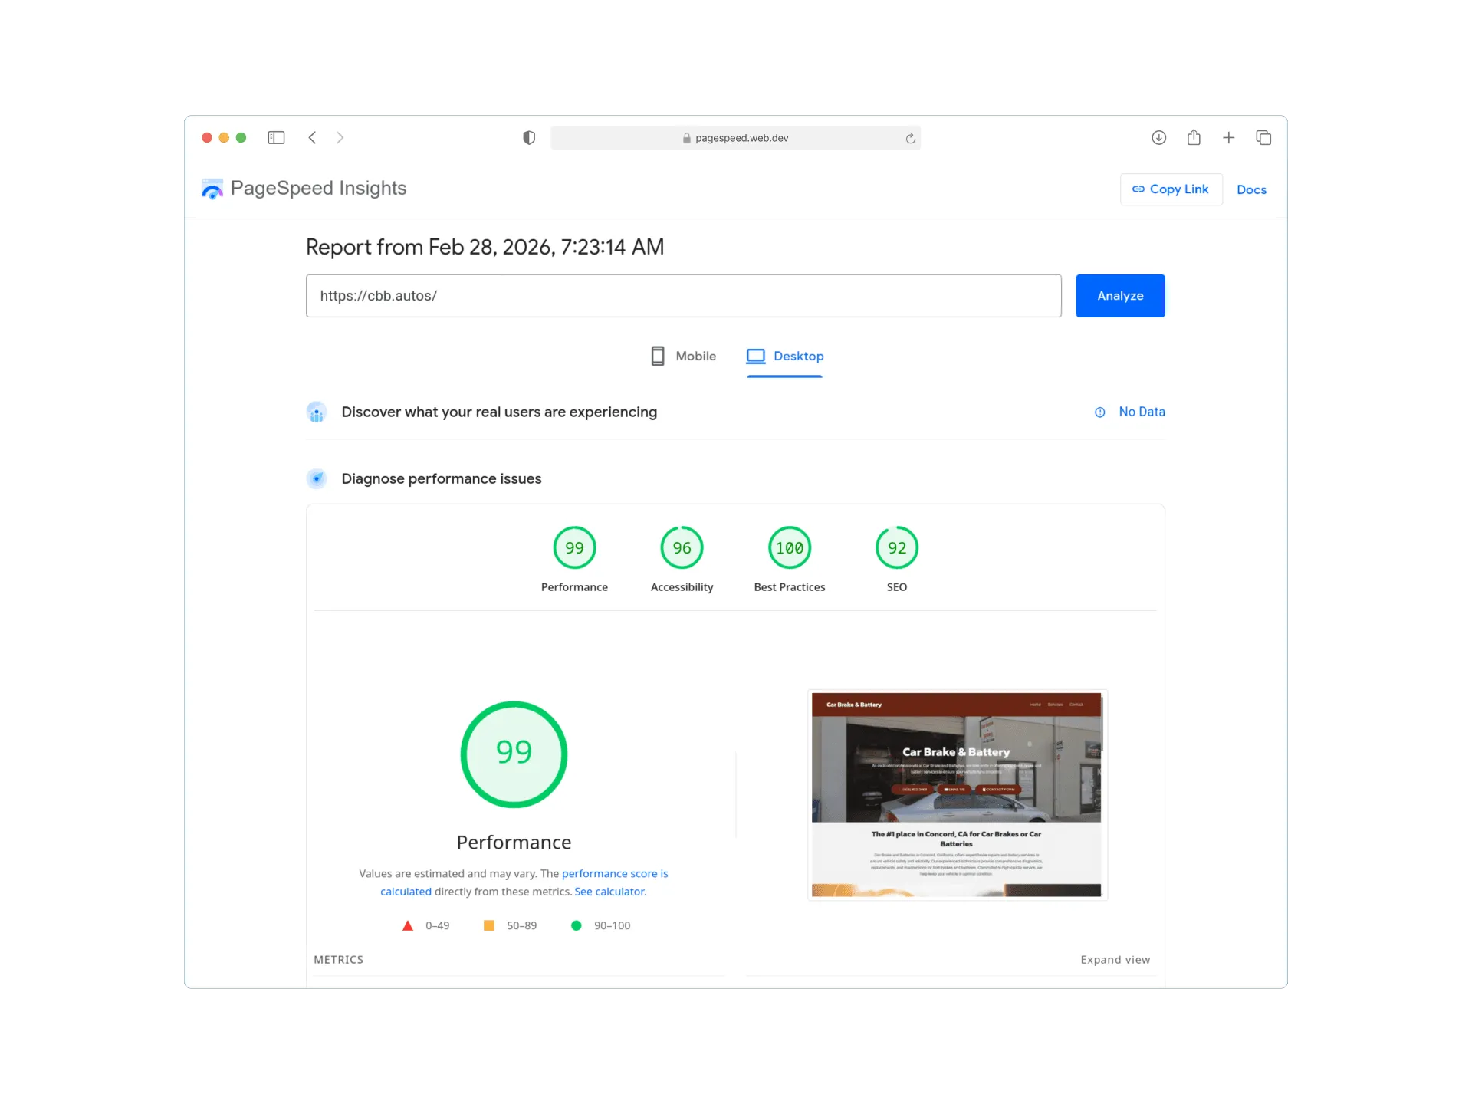
Task: Click the Mobile phone icon
Action: pyautogui.click(x=657, y=356)
